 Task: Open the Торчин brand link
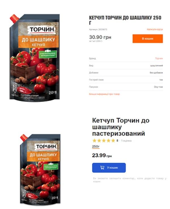tap(159, 58)
